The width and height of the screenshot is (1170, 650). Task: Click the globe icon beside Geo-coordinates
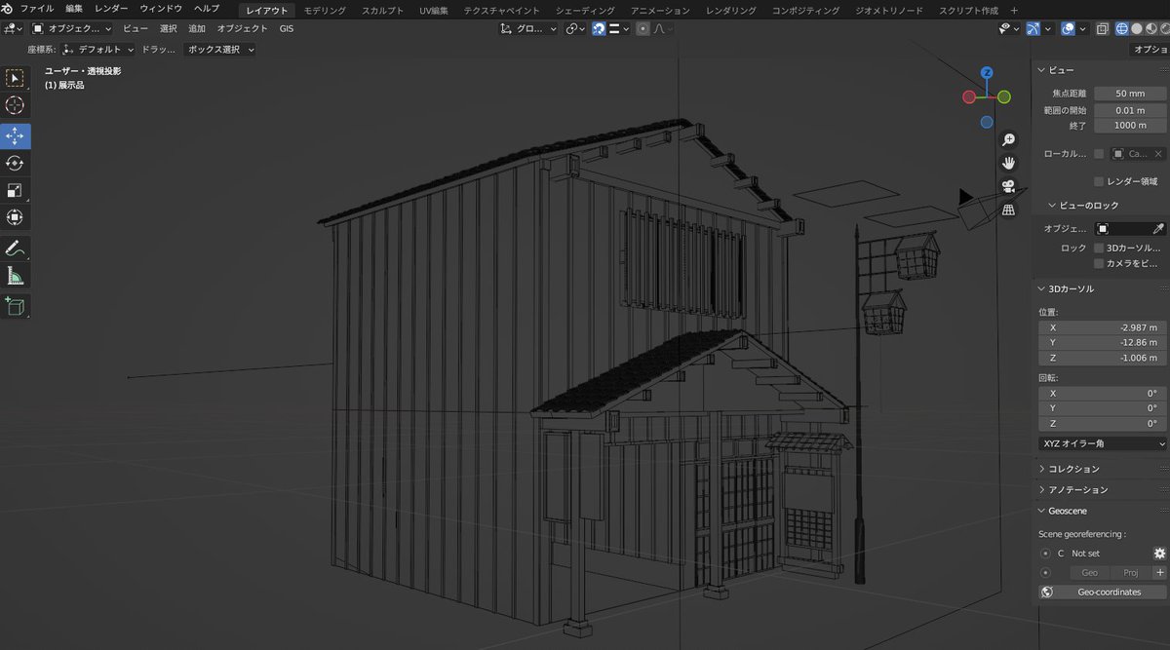[1047, 592]
